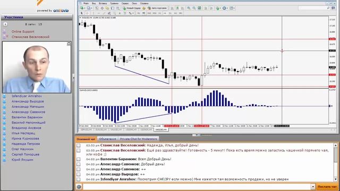The height and width of the screenshot is (191, 340).
Task: Tick checkbox next to 'Ещё раз здравствуйте' message
Action: pos(79,151)
